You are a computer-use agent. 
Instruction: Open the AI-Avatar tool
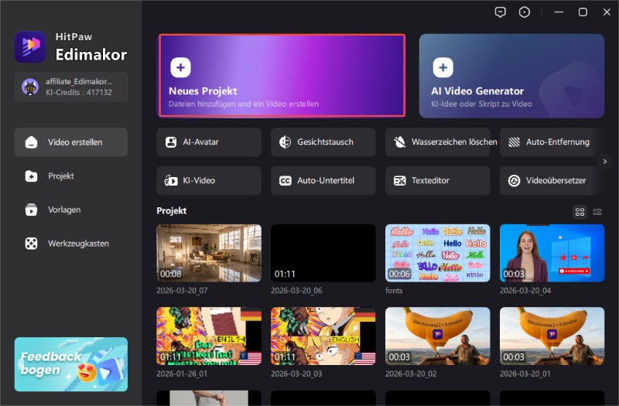[208, 142]
